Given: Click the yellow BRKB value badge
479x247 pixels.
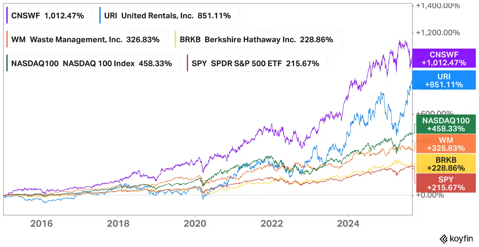Looking at the screenshot, I should pyautogui.click(x=446, y=164).
